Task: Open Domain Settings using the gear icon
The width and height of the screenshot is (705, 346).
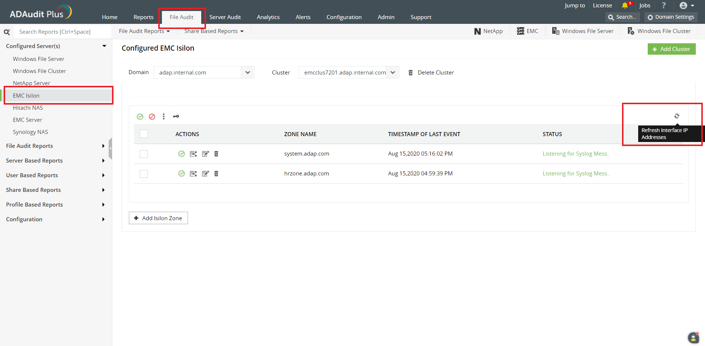Action: tap(650, 17)
